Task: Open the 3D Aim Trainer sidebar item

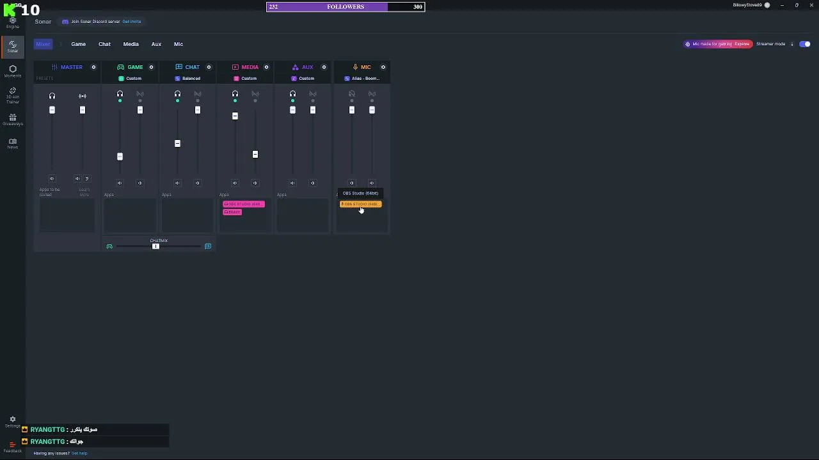Action: coord(12,95)
